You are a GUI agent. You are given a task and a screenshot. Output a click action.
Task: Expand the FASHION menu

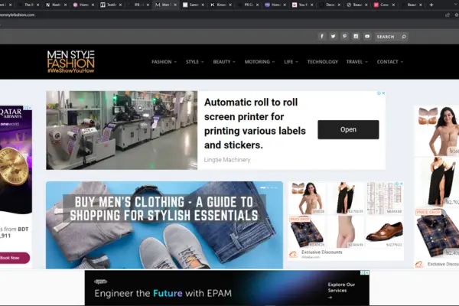[164, 62]
